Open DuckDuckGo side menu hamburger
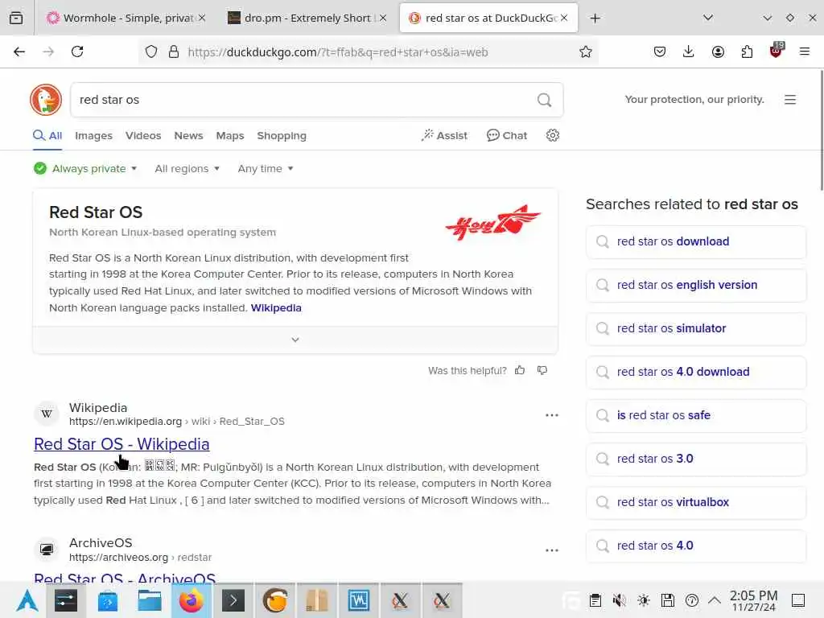This screenshot has height=618, width=824. 790,100
